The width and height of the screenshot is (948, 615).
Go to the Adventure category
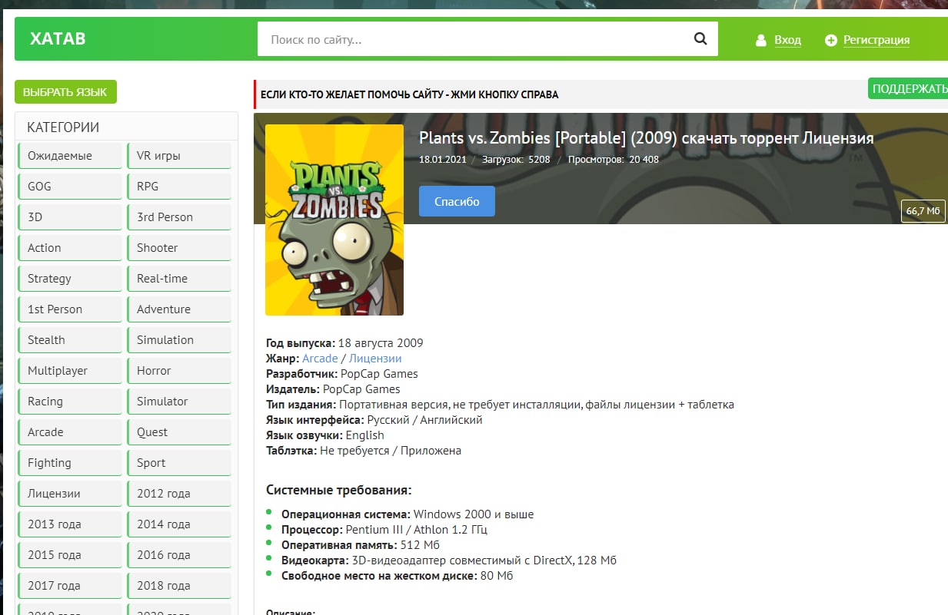(x=179, y=309)
